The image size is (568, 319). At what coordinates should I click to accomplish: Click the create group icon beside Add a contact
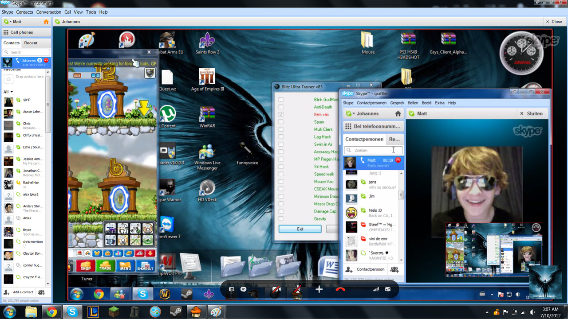[41, 292]
